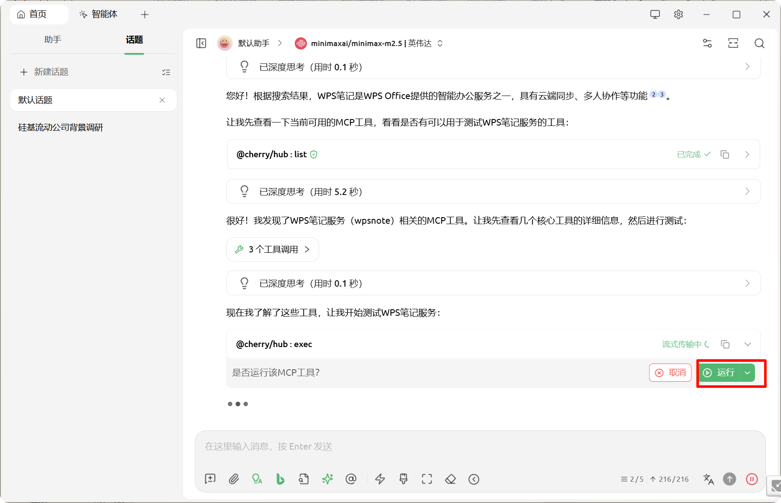Add a new tab with the plus icon
Viewport: 781px width, 503px height.
(145, 14)
